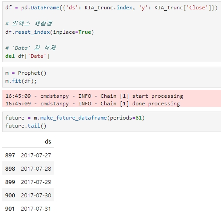221x216 pixels.
Task: Click the make_future_dataframe code cell
Action: coord(112,122)
